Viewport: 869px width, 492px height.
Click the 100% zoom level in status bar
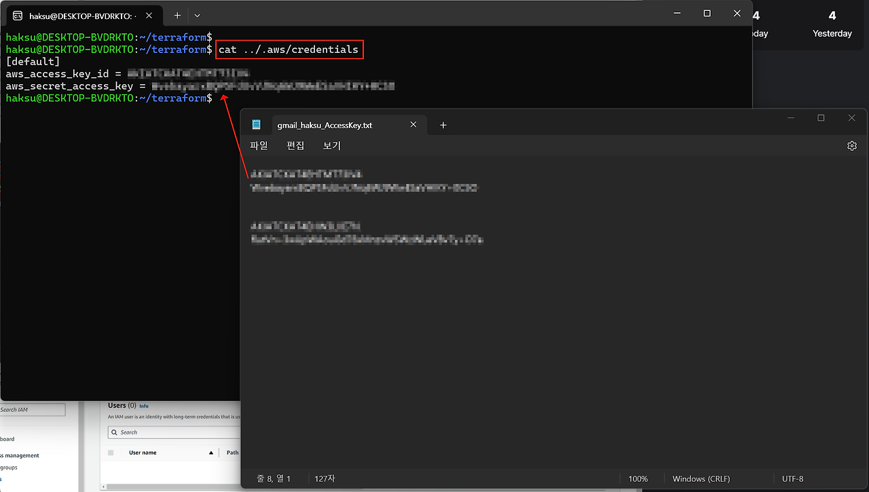[637, 478]
